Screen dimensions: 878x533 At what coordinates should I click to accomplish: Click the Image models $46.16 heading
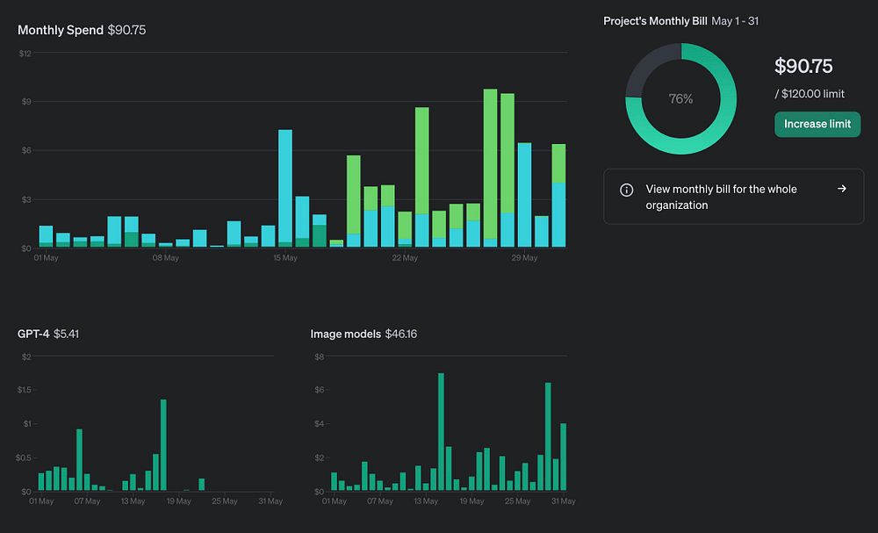coord(363,334)
